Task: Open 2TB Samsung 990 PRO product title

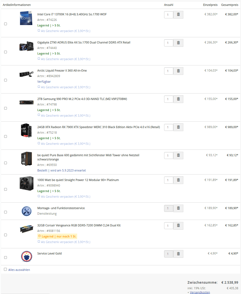Action: [82, 99]
